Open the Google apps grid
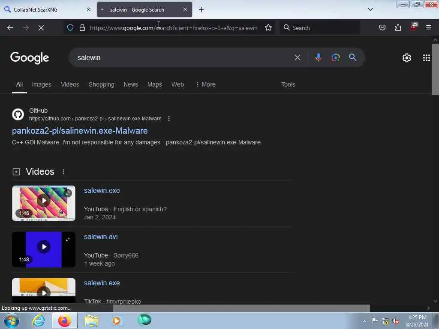This screenshot has height=329, width=439. 426,58
